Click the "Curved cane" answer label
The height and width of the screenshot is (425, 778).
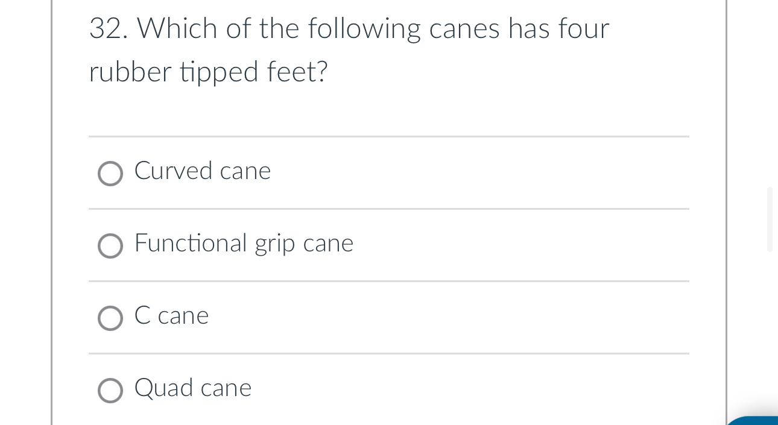[x=203, y=171]
